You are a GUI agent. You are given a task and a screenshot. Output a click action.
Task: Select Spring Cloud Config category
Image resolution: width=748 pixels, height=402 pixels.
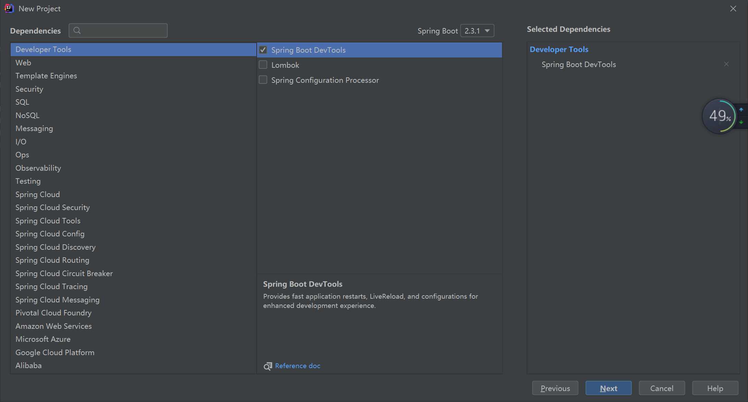click(133, 234)
